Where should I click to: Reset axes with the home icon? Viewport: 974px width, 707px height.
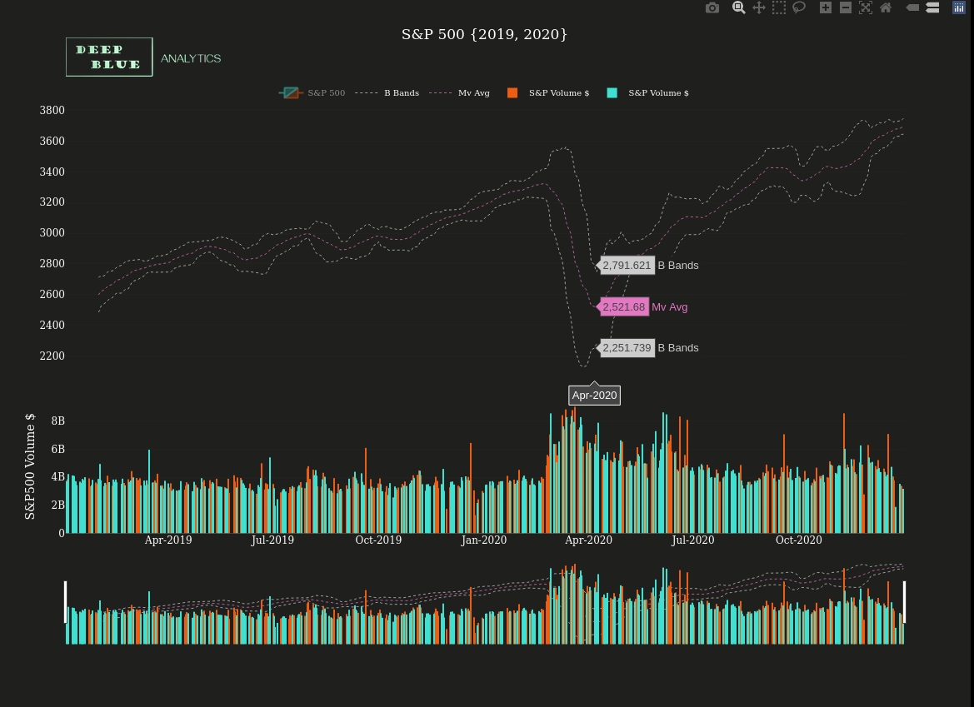click(886, 7)
